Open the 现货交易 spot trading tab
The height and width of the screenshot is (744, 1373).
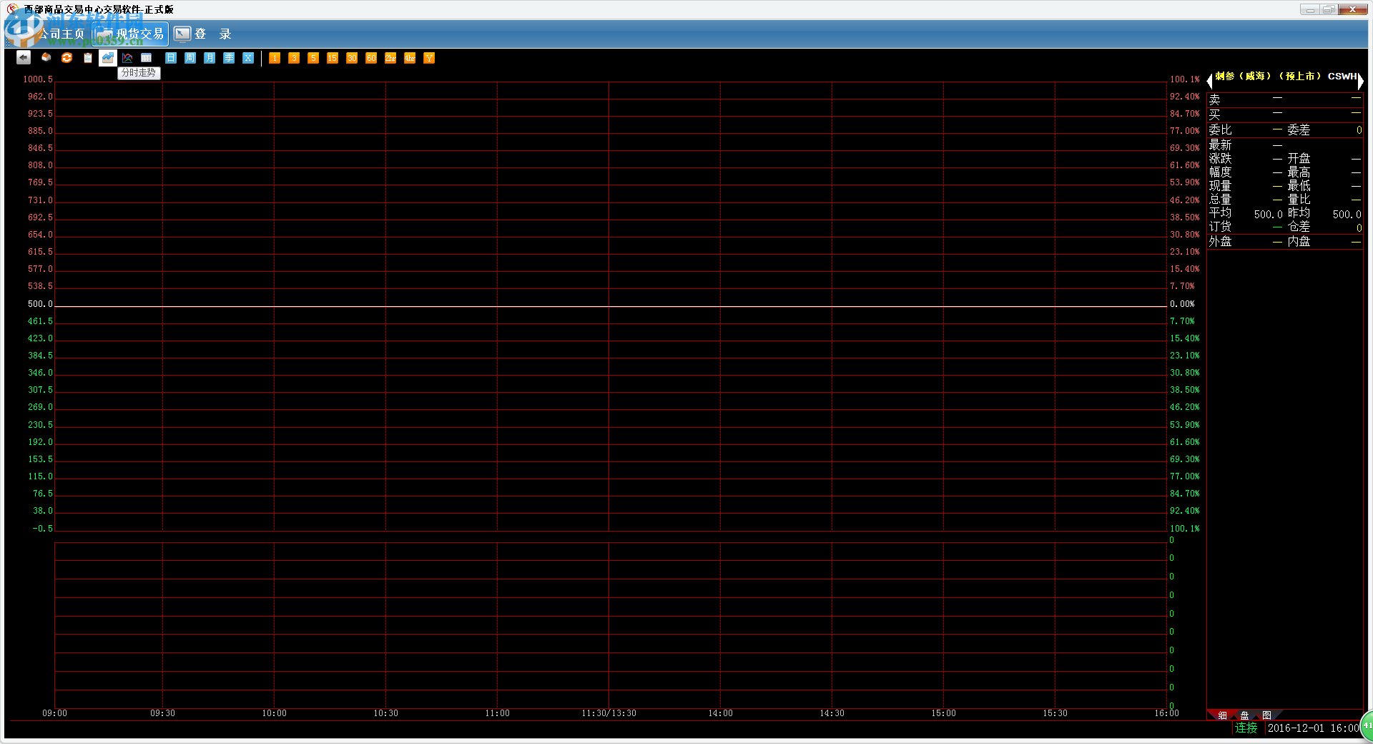pos(130,34)
